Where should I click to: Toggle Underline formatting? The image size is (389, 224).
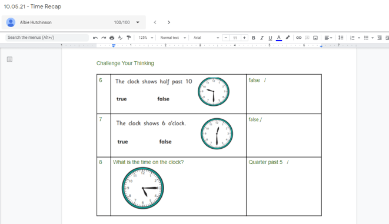(x=270, y=38)
